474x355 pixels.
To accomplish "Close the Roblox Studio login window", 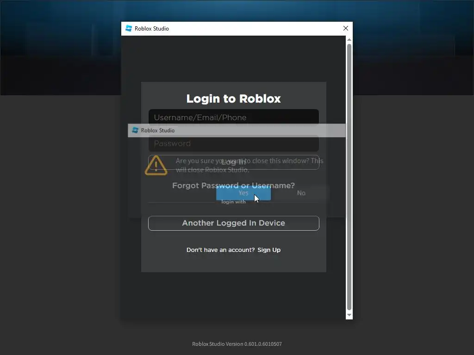I will (346, 28).
